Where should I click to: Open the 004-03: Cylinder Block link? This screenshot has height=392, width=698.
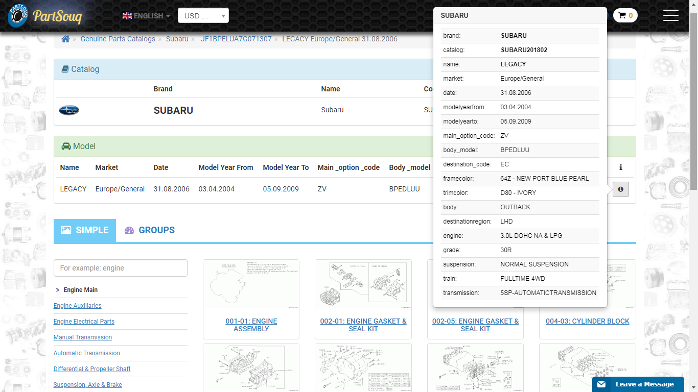(x=587, y=321)
